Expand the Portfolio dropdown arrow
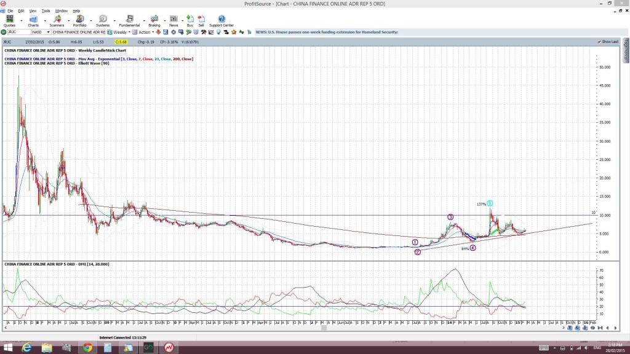 91,21
